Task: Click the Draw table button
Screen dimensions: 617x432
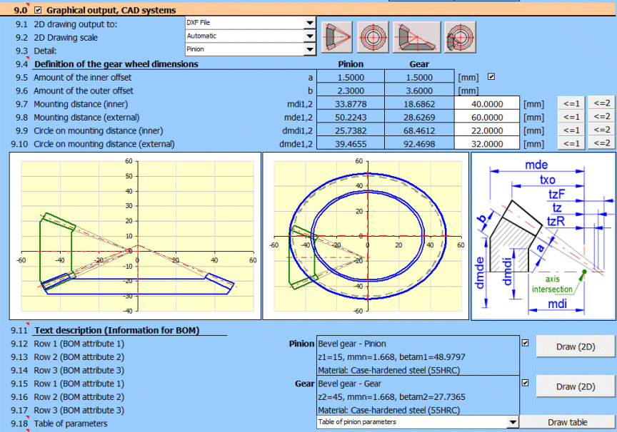Action: (568, 422)
